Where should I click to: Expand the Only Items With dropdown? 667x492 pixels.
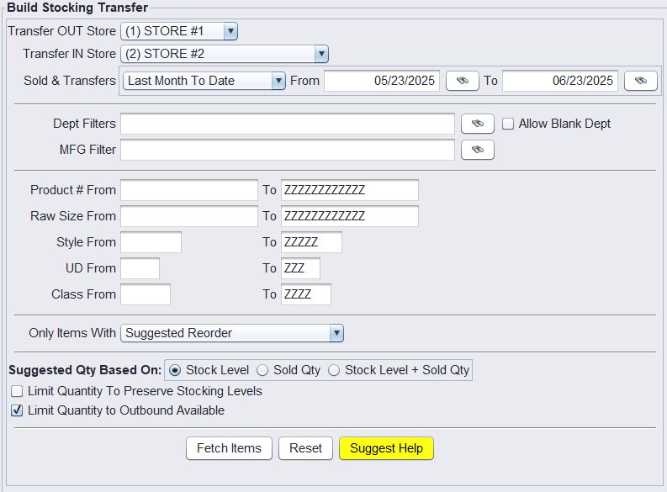click(336, 333)
